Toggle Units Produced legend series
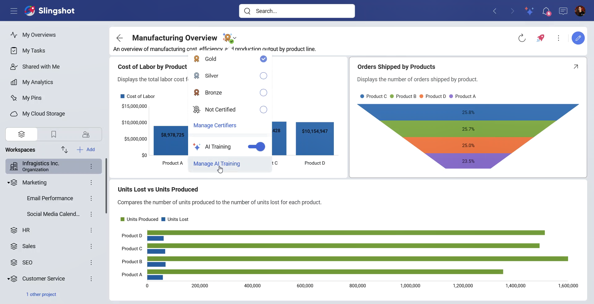The image size is (594, 304). [x=139, y=219]
